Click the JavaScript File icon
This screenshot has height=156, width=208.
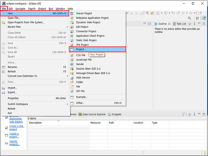pyautogui.click(x=72, y=60)
